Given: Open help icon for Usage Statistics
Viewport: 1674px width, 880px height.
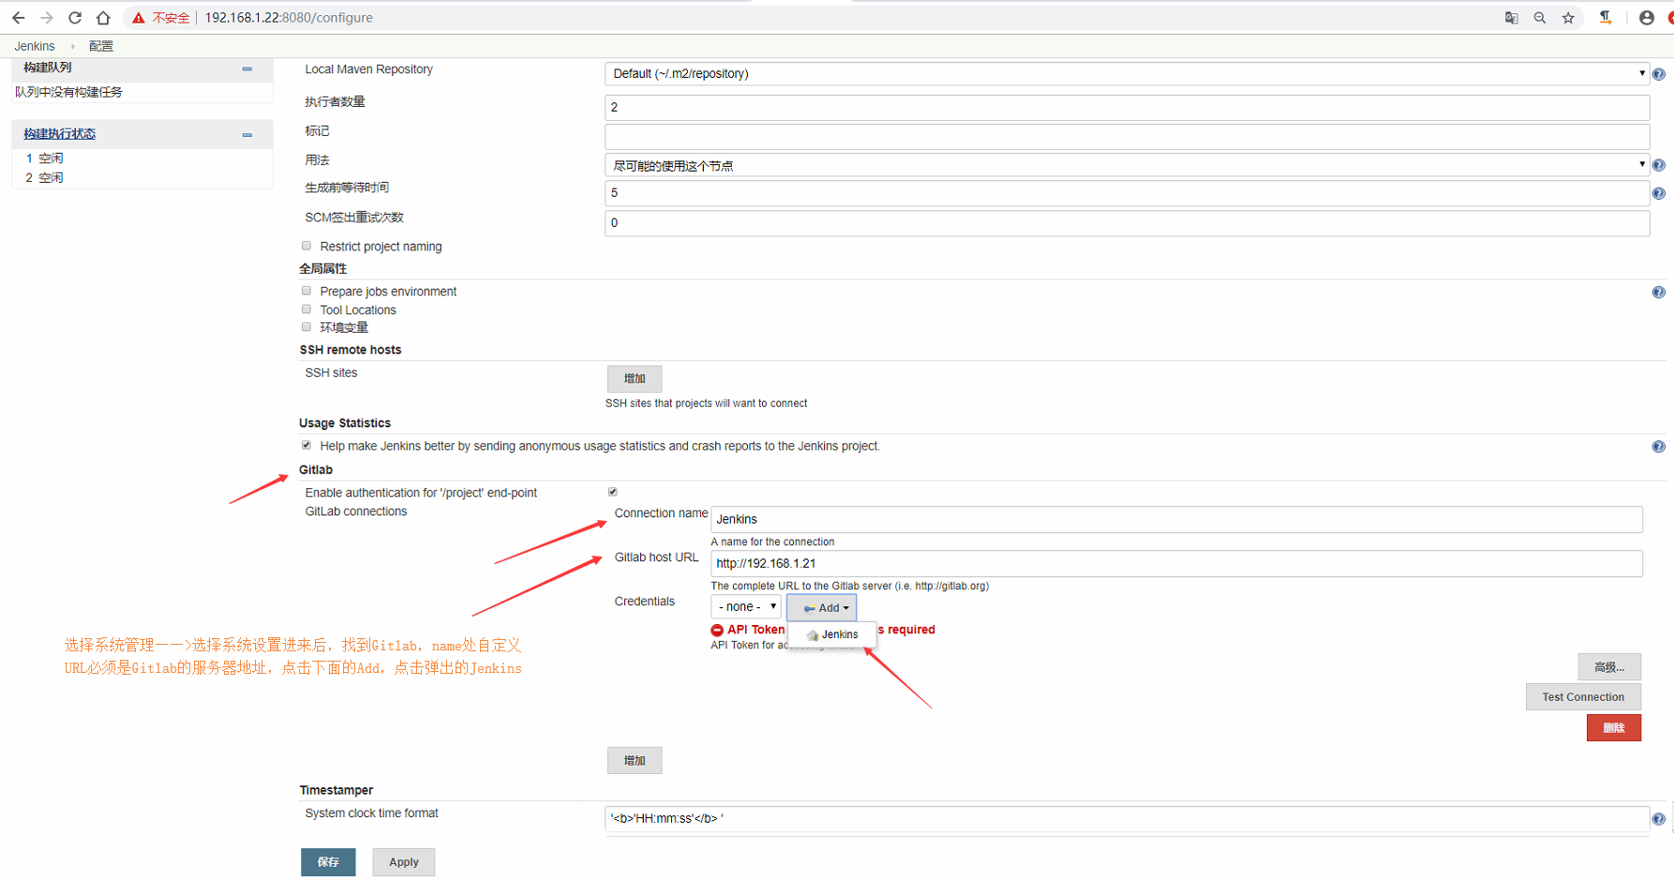Looking at the screenshot, I should coord(1659,447).
